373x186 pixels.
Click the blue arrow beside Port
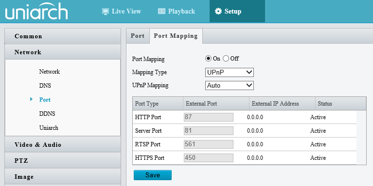click(x=32, y=99)
